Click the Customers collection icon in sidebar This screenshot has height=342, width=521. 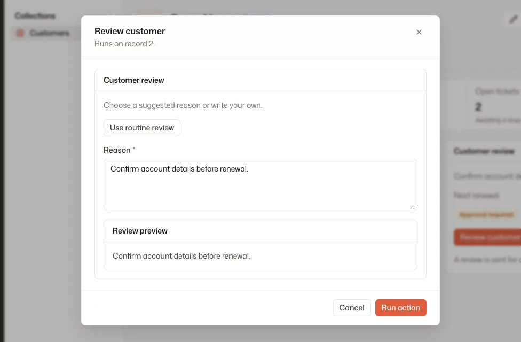(x=20, y=33)
